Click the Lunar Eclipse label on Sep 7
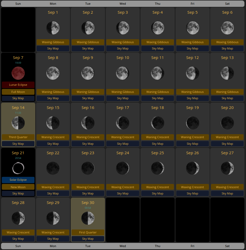 [18, 85]
